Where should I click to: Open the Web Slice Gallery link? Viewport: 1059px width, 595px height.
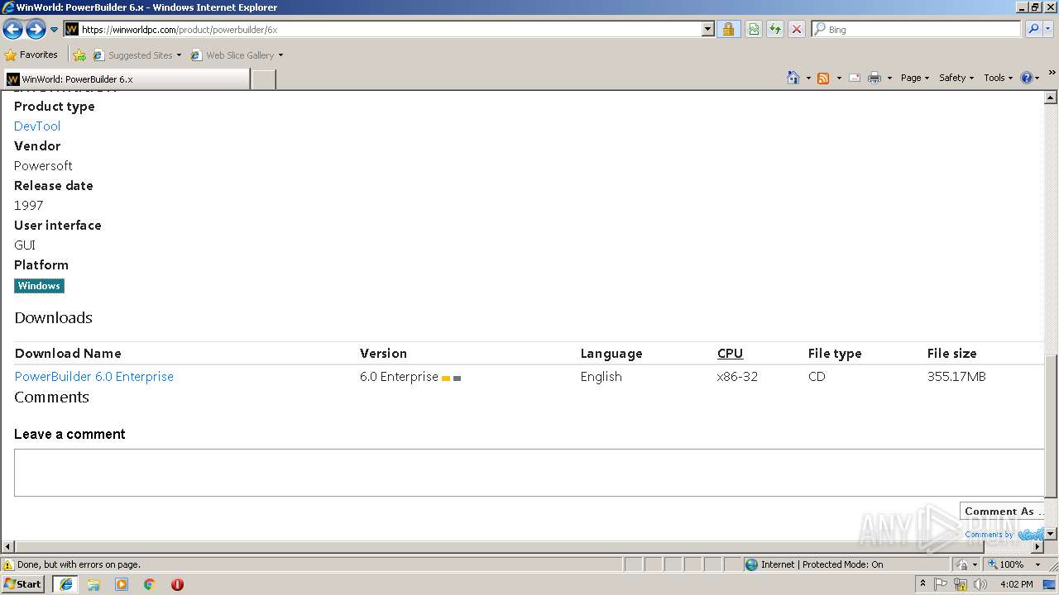(237, 55)
